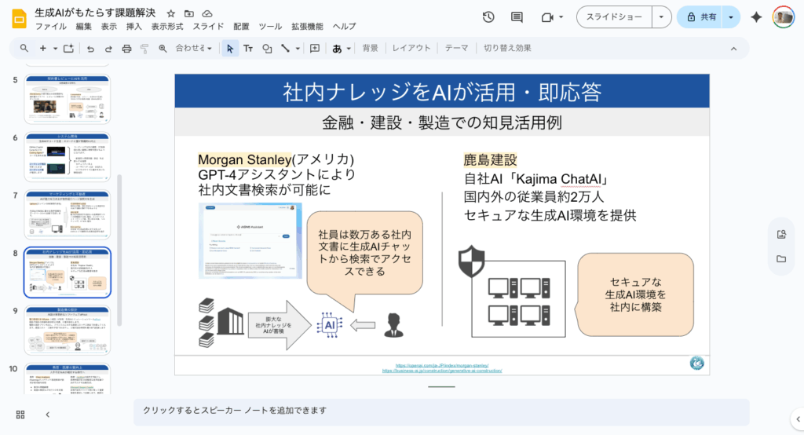Open the 配置 menu

241,27
